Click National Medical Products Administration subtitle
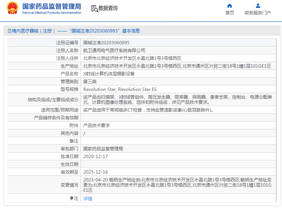 (x=52, y=13)
